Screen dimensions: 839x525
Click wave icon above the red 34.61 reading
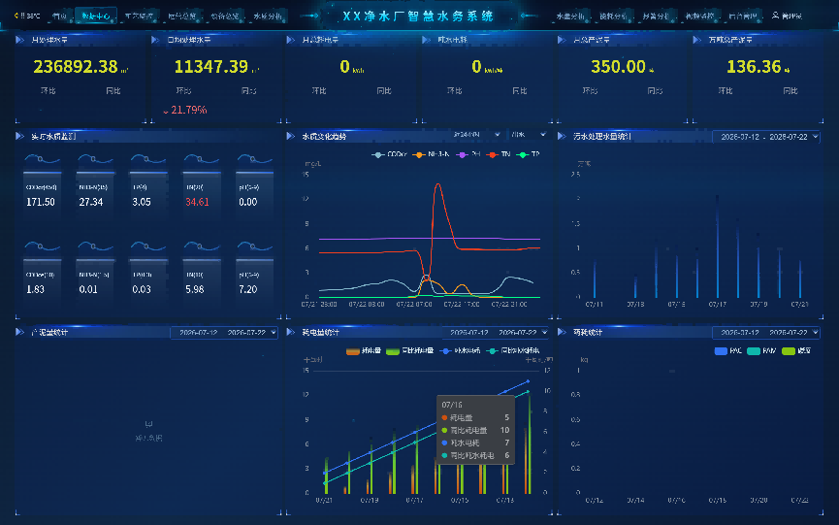[201, 159]
